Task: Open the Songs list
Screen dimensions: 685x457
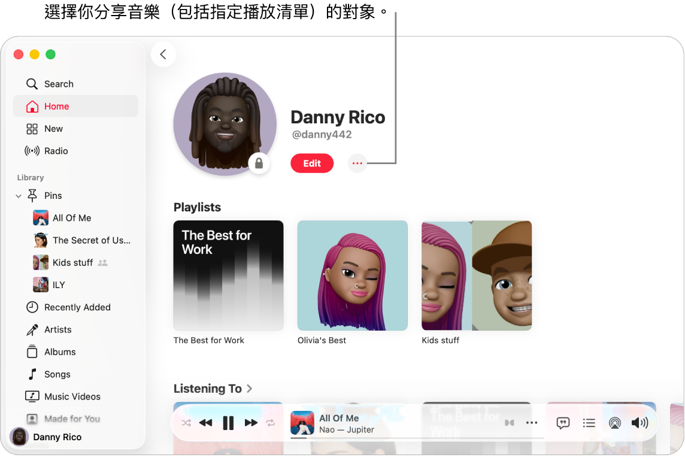Action: click(x=57, y=374)
